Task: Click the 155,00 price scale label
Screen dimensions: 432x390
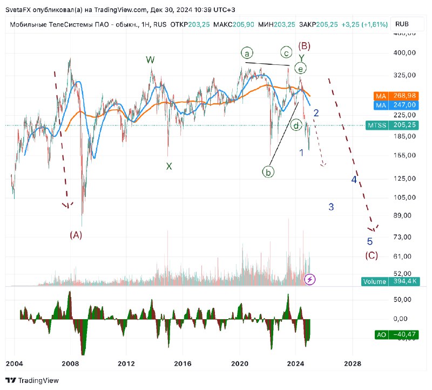Action: click(x=404, y=155)
